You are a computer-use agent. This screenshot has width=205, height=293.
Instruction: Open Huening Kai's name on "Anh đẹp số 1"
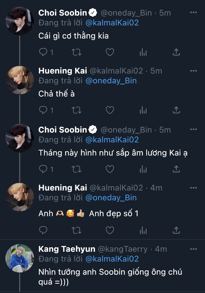[63, 188]
